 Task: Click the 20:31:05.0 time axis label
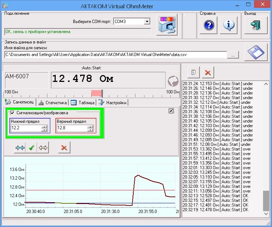click(73, 212)
